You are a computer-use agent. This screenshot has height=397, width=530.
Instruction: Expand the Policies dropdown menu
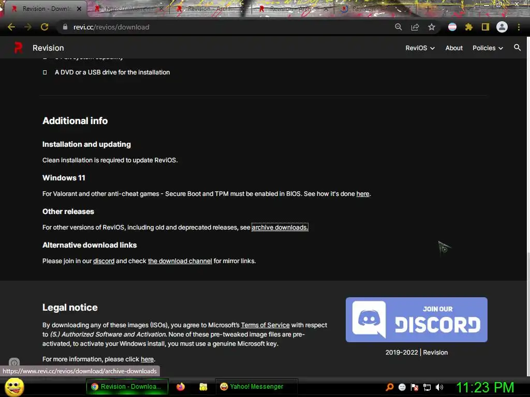(x=488, y=48)
